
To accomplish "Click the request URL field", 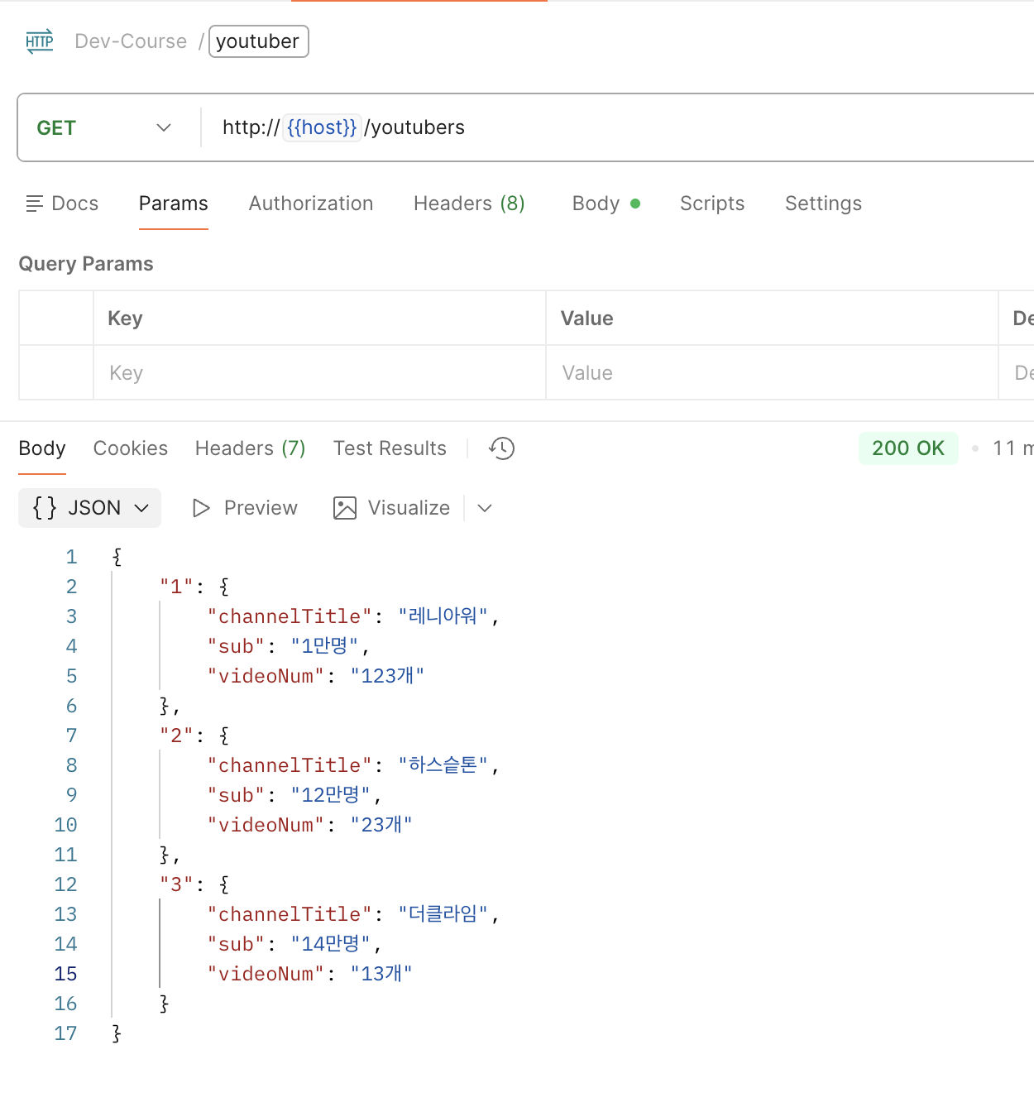I will [x=579, y=127].
